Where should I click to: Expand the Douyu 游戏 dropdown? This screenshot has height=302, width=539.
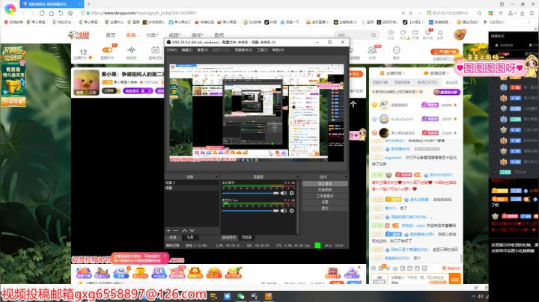point(198,35)
